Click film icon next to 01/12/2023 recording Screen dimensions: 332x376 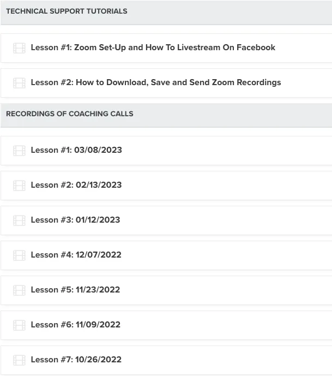(x=19, y=220)
